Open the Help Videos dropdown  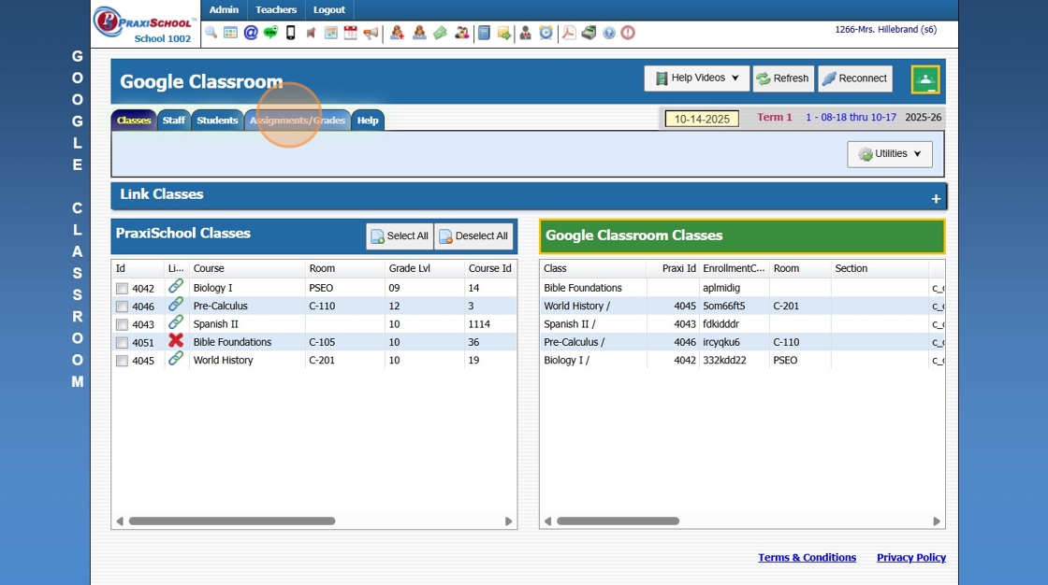tap(696, 78)
